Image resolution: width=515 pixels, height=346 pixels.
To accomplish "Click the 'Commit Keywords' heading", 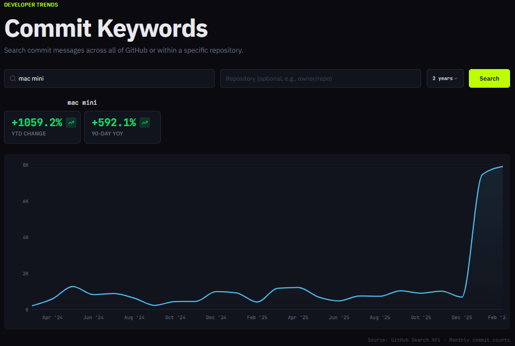I will click(x=106, y=29).
